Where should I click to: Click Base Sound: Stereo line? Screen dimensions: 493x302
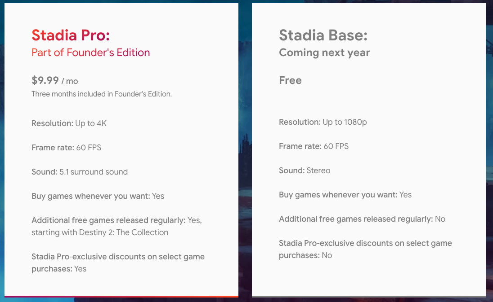pyautogui.click(x=305, y=171)
